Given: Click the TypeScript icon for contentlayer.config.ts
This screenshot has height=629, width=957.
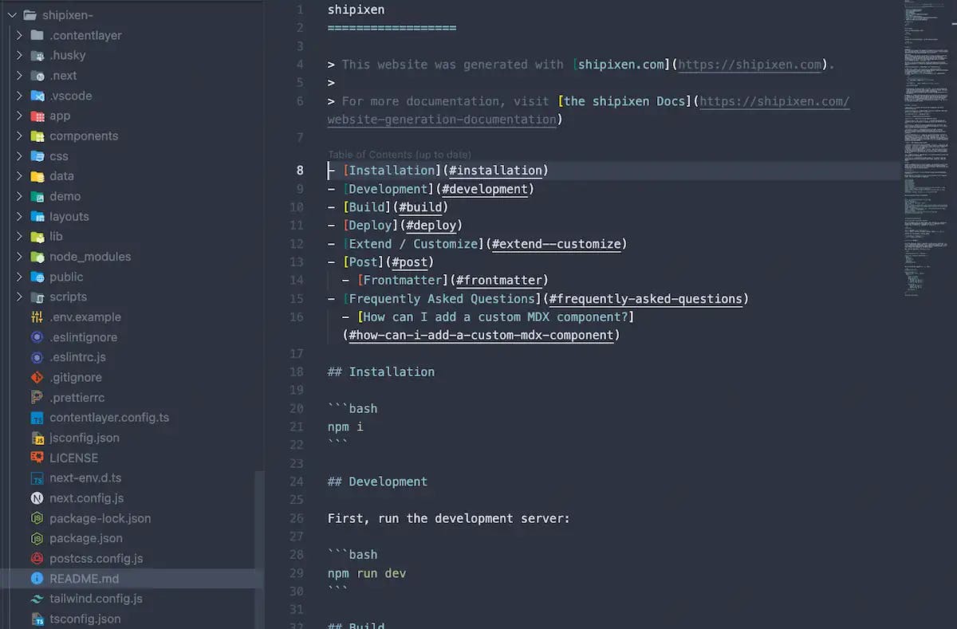Looking at the screenshot, I should coord(37,417).
